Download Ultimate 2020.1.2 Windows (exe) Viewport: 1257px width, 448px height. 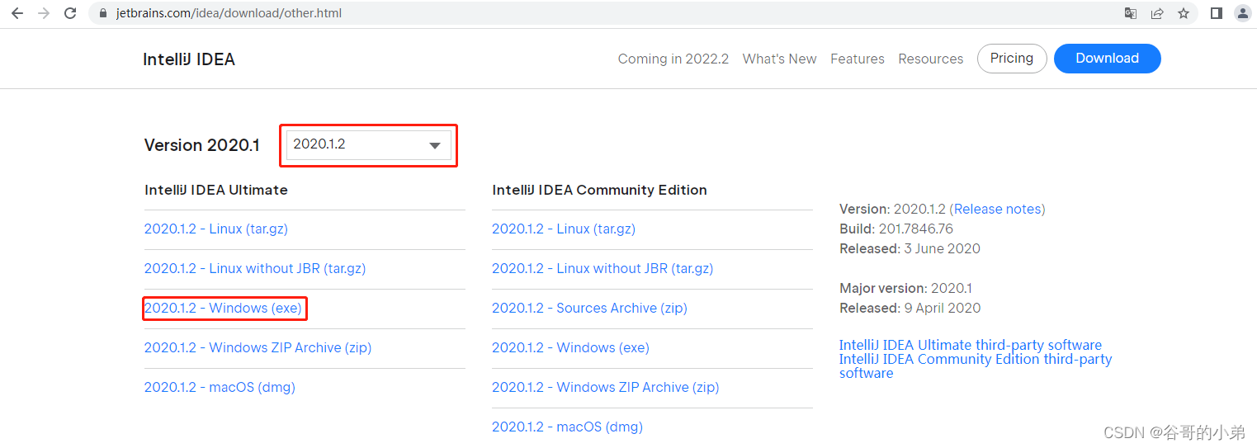tap(224, 308)
